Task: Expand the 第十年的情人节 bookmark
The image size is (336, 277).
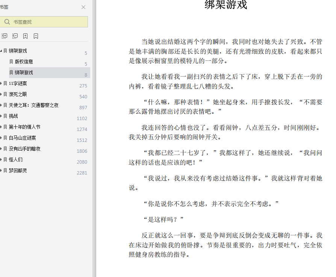Action: 1,127
